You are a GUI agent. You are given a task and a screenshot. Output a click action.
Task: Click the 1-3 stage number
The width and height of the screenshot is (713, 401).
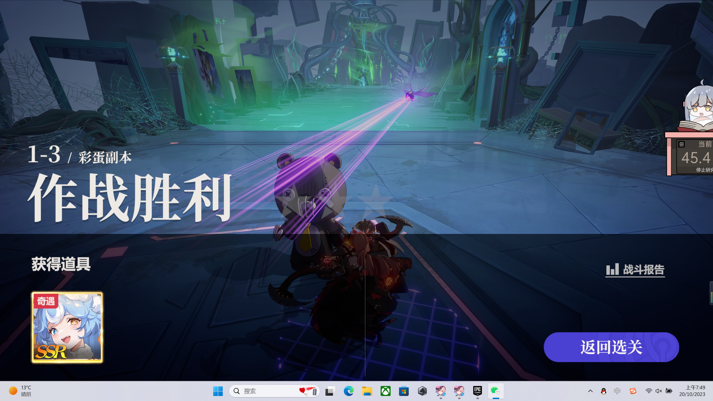tap(44, 154)
